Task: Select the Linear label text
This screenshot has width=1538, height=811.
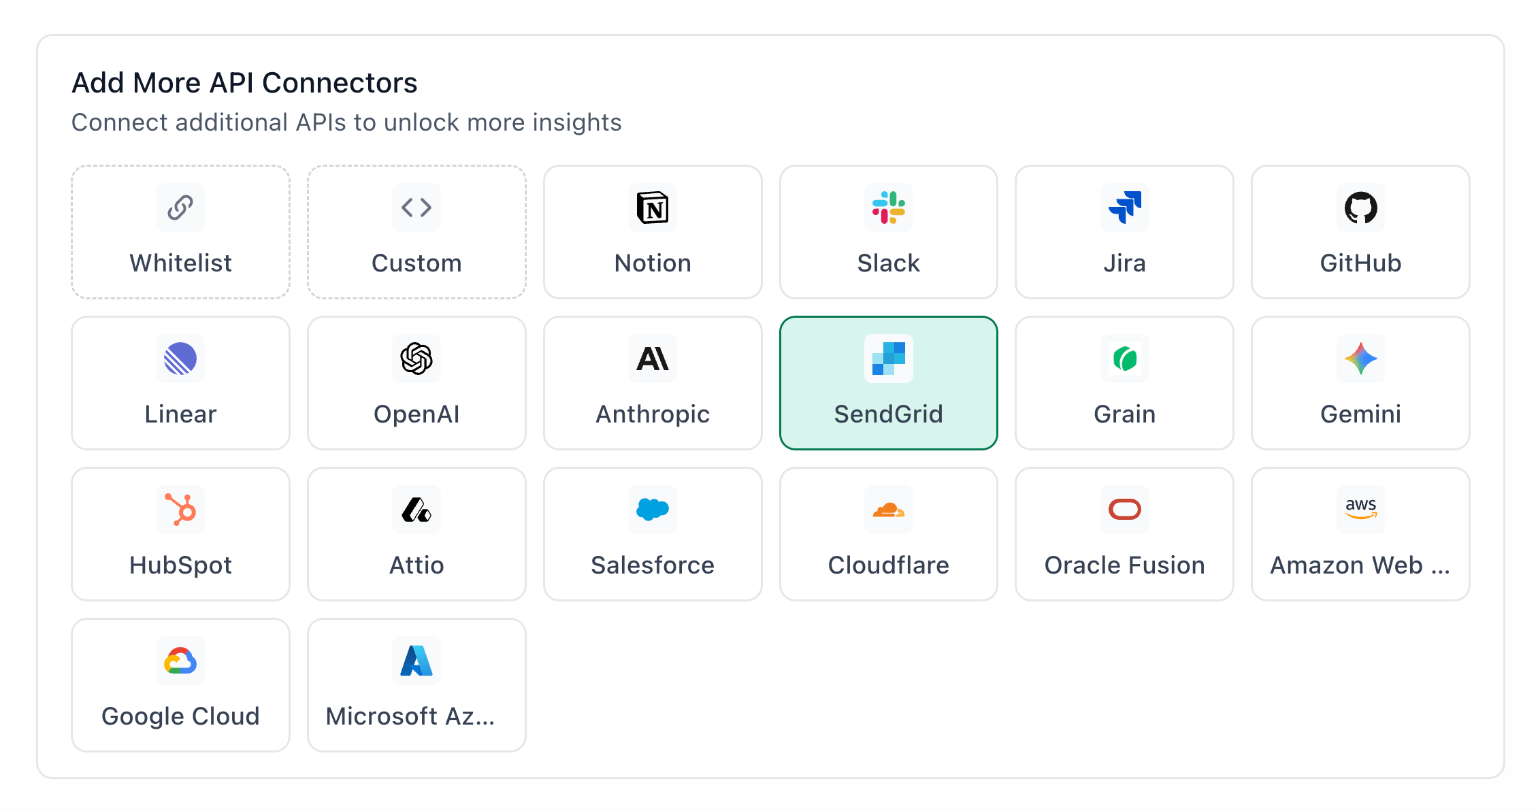Action: click(x=180, y=414)
